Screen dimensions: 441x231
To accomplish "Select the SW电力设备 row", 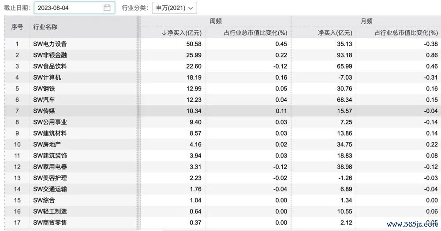I will (50, 44).
